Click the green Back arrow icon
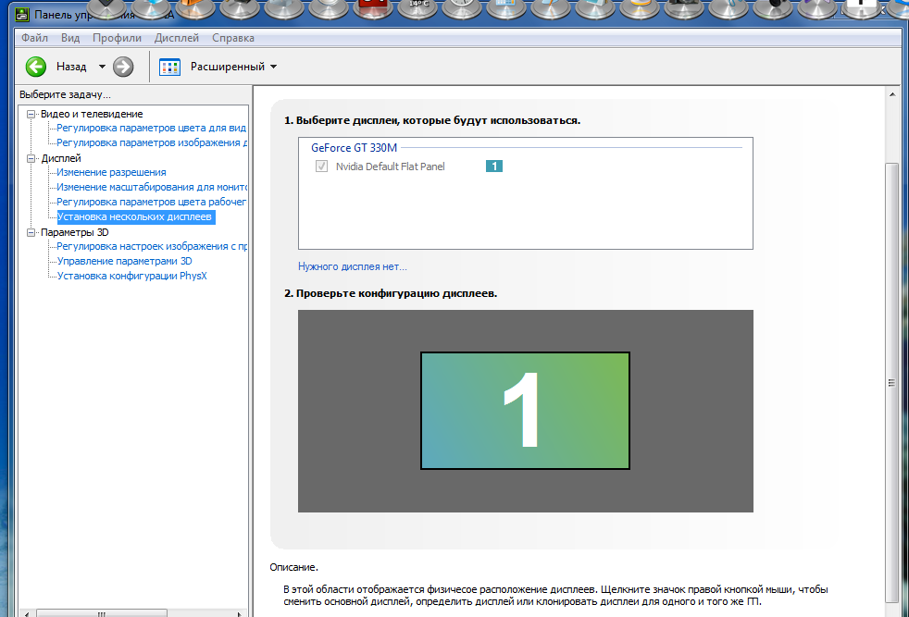This screenshot has height=617, width=909. (36, 67)
